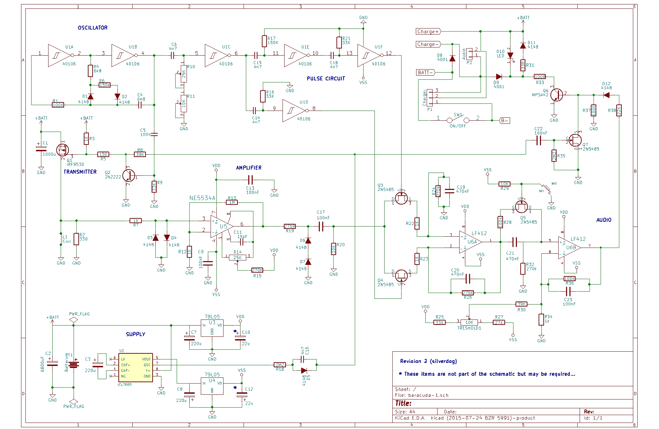Click the C1 1000u capacitor symbol
The height and width of the screenshot is (429, 659).
[41, 149]
